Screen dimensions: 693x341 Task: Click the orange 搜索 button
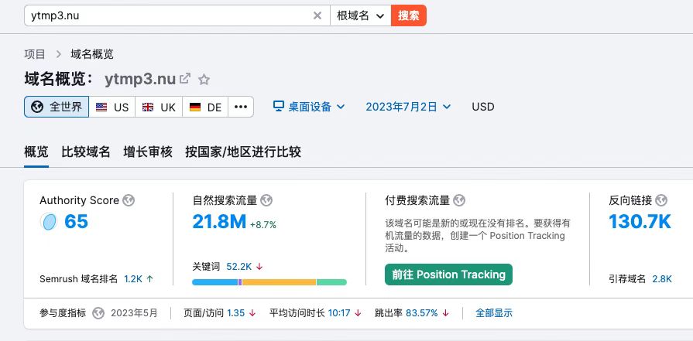pyautogui.click(x=409, y=15)
